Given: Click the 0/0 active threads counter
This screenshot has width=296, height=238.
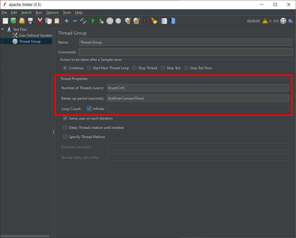Looking at the screenshot, I should click(276, 21).
